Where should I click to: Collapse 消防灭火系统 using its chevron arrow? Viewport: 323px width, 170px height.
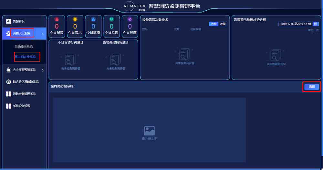click(43, 34)
